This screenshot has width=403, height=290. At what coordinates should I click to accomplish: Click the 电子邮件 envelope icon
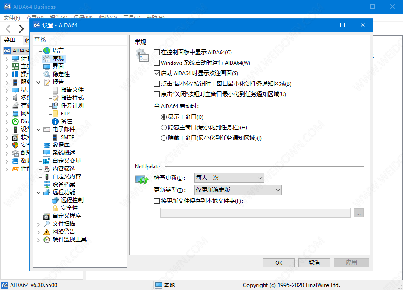pos(47,129)
